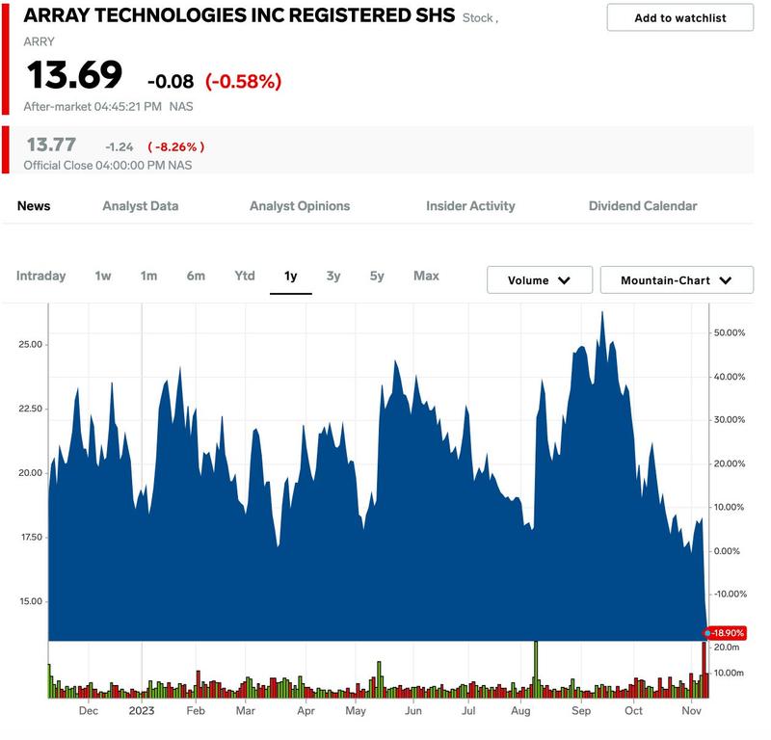Image resolution: width=771 pixels, height=740 pixels.
Task: Click the 50.00% percent axis label
Action: click(x=730, y=332)
